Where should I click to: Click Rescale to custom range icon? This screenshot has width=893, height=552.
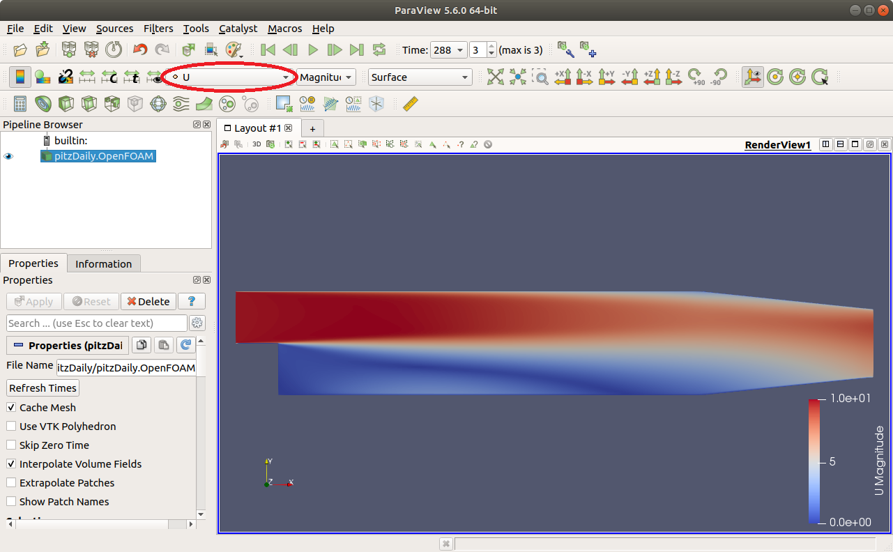109,77
